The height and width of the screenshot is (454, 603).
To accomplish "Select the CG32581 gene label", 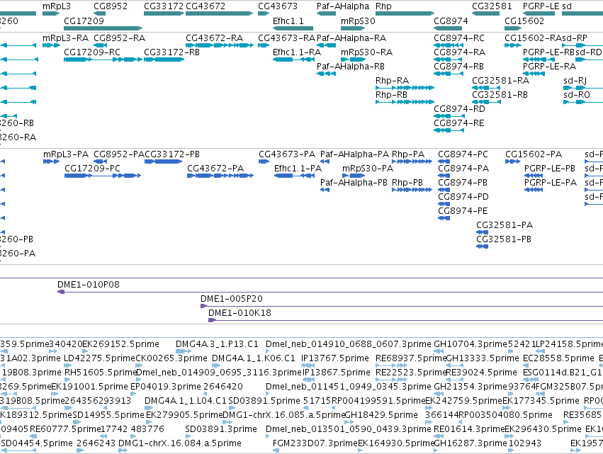I will point(492,6).
